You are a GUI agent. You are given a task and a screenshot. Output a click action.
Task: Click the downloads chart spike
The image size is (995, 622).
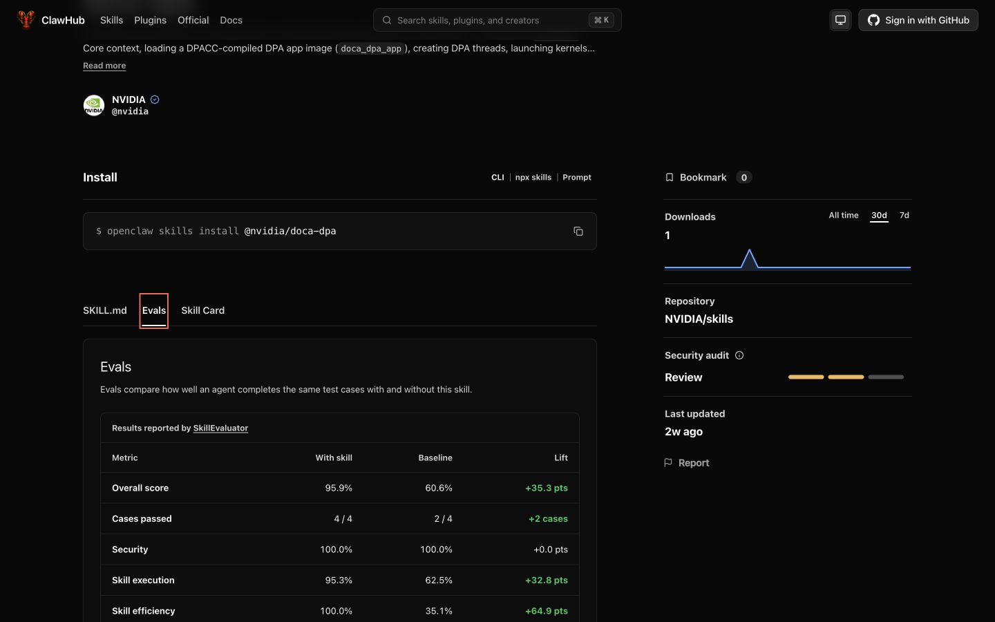coord(749,258)
